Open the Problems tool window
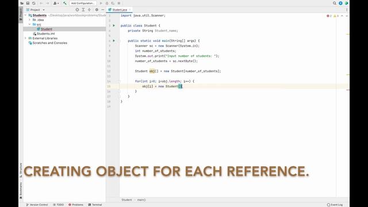 [76, 205]
